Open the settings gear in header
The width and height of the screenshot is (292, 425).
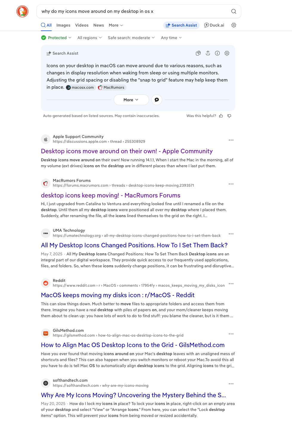(x=234, y=25)
